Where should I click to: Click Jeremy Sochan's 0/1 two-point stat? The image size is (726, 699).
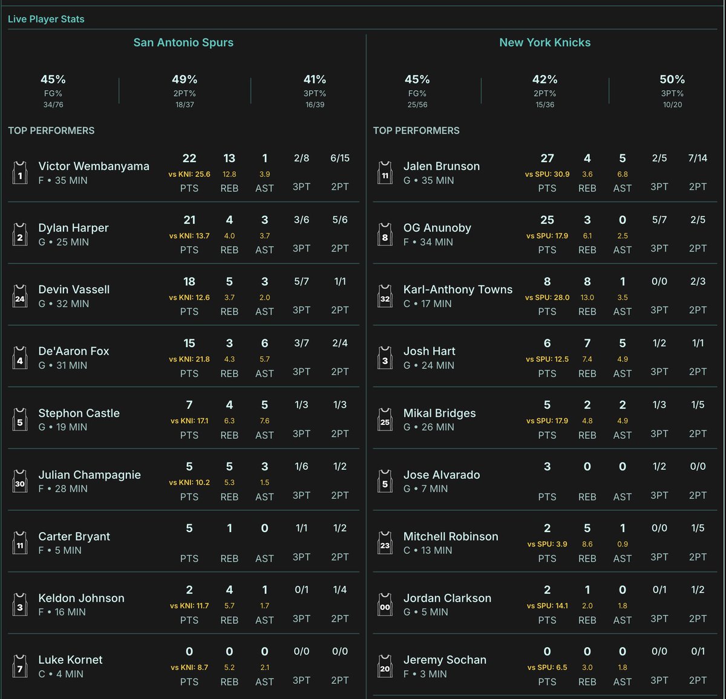tap(698, 652)
